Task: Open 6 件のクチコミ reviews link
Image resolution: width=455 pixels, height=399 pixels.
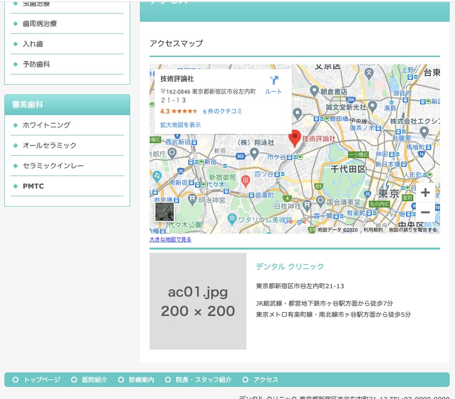Action: [x=222, y=111]
